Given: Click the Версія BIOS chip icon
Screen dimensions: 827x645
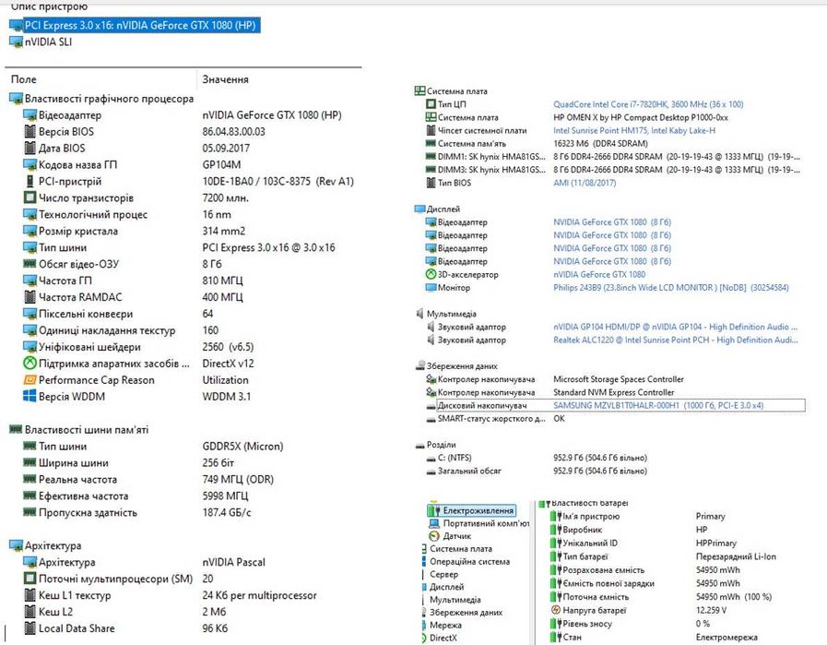Looking at the screenshot, I should point(30,131).
